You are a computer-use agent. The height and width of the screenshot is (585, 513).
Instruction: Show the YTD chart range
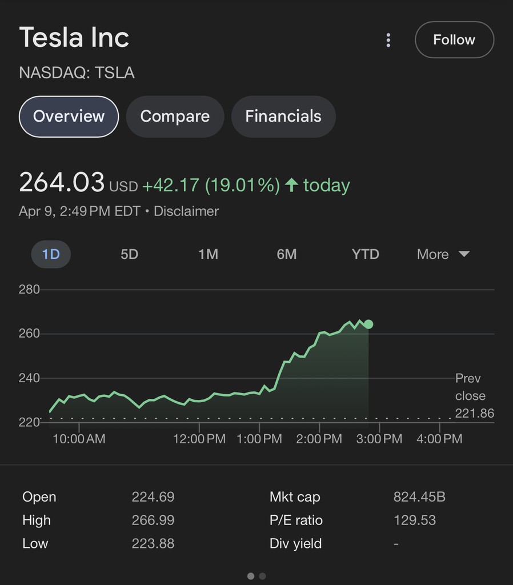366,254
